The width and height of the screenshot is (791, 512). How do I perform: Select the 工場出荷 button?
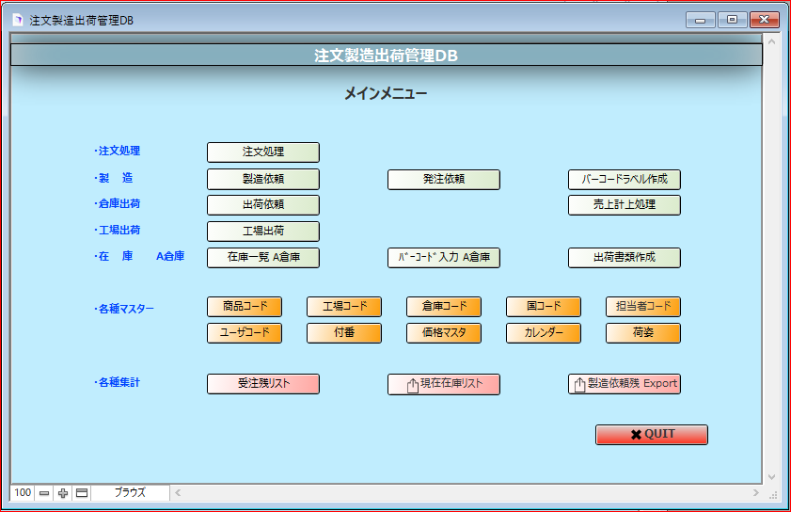[262, 232]
